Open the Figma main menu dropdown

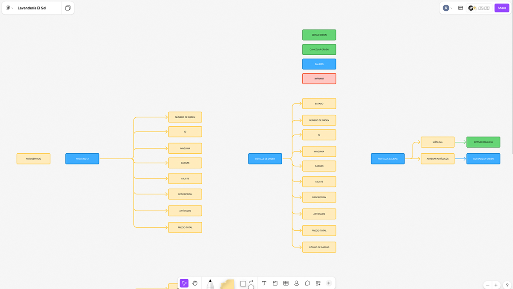click(9, 8)
